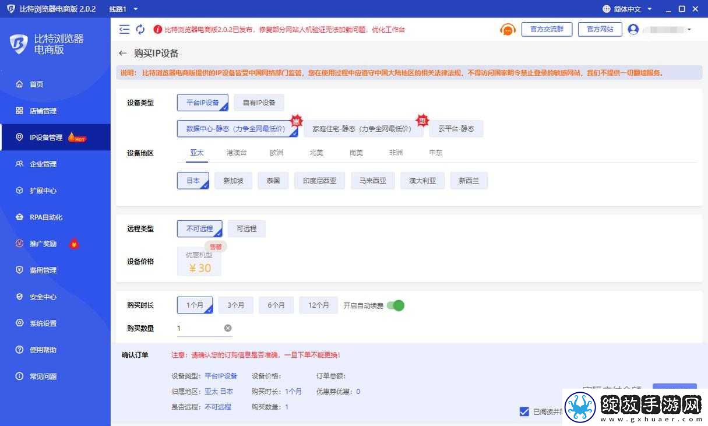Select 家庭住宅-静态 option
The height and width of the screenshot is (426, 708).
364,129
